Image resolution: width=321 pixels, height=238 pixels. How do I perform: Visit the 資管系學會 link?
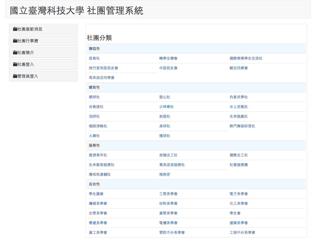coord(168,213)
